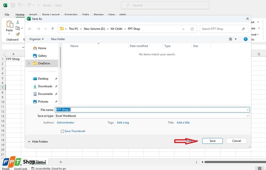Click the Cut scissors icon
266x170 pixels.
[x=18, y=22]
